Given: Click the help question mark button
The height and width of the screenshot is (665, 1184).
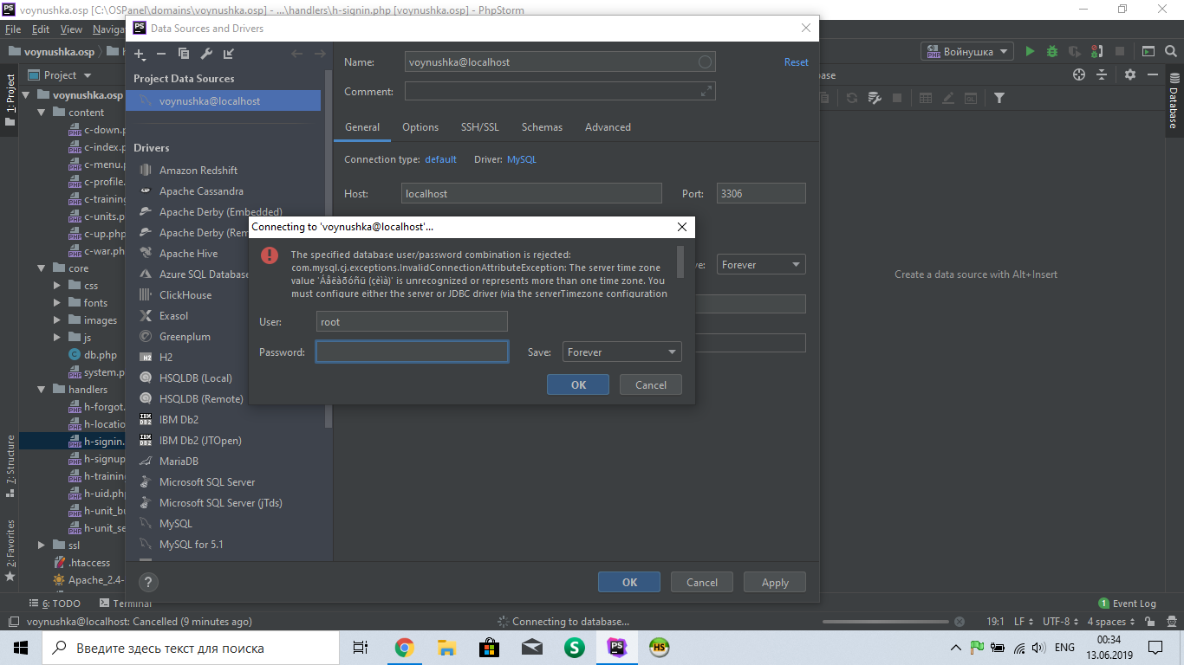Looking at the screenshot, I should pos(148,583).
